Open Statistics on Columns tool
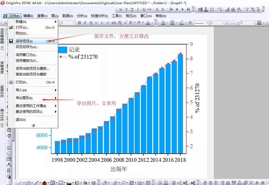 click(x=200, y=10)
